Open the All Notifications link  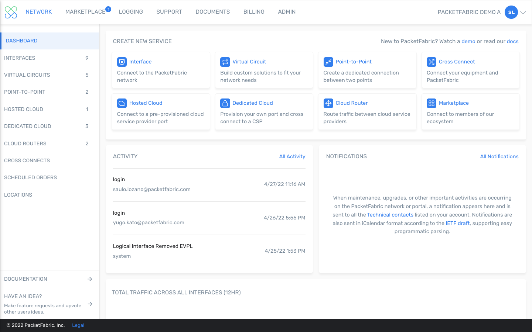tap(499, 156)
